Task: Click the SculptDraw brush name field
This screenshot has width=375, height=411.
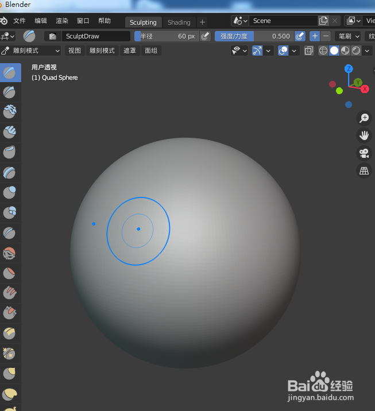Action: click(96, 36)
